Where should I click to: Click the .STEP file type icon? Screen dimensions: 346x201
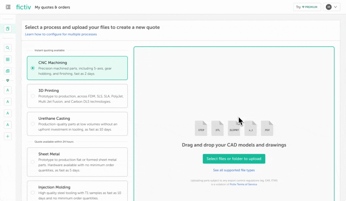click(201, 128)
